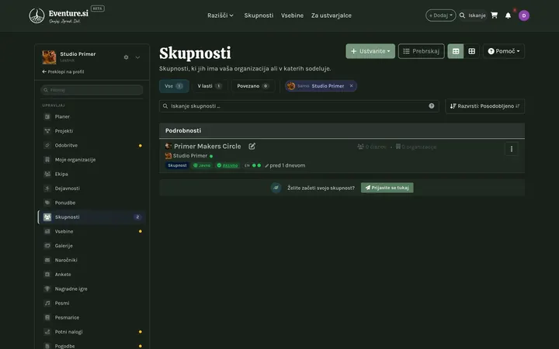This screenshot has height=349, width=559.
Task: Open the user avatar D menu
Action: click(x=524, y=16)
